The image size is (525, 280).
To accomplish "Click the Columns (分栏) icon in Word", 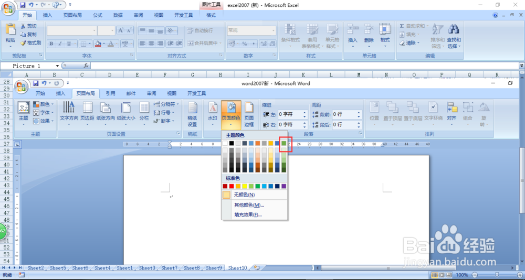I will pyautogui.click(x=144, y=107).
